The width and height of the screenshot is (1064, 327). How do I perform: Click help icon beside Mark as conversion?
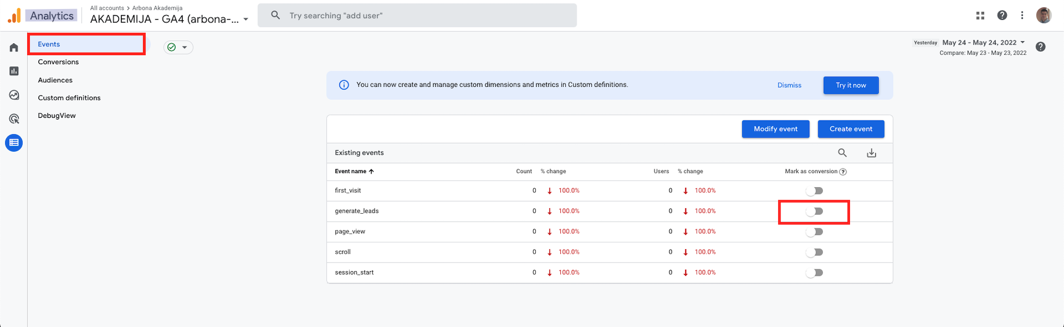pyautogui.click(x=843, y=172)
